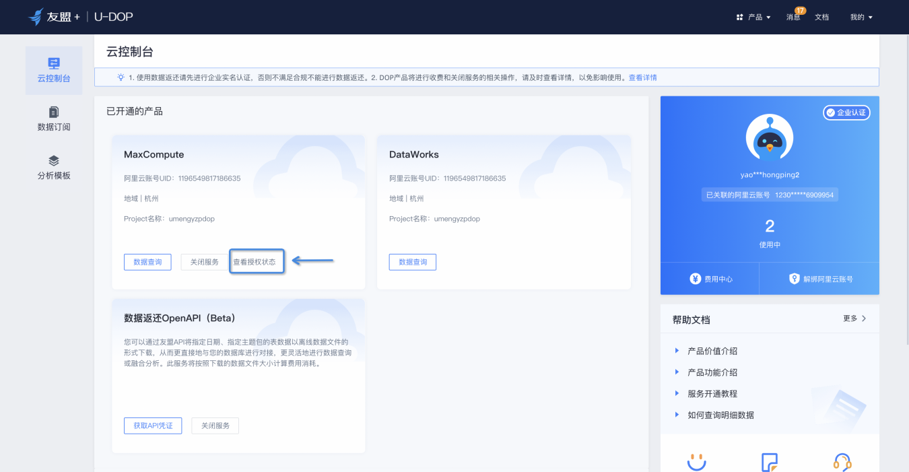Select the 云控制台 sidebar icon

tap(54, 64)
